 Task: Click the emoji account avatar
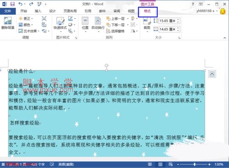coord(223,11)
